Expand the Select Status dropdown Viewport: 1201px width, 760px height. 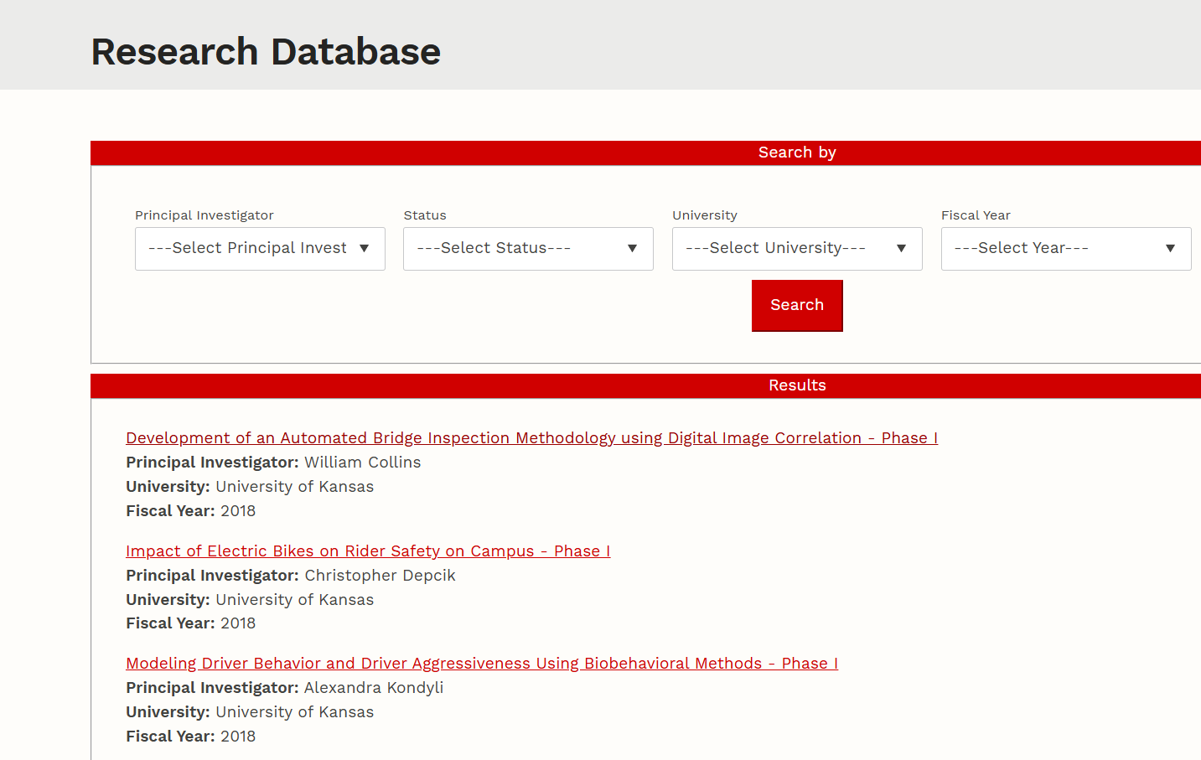[528, 249]
